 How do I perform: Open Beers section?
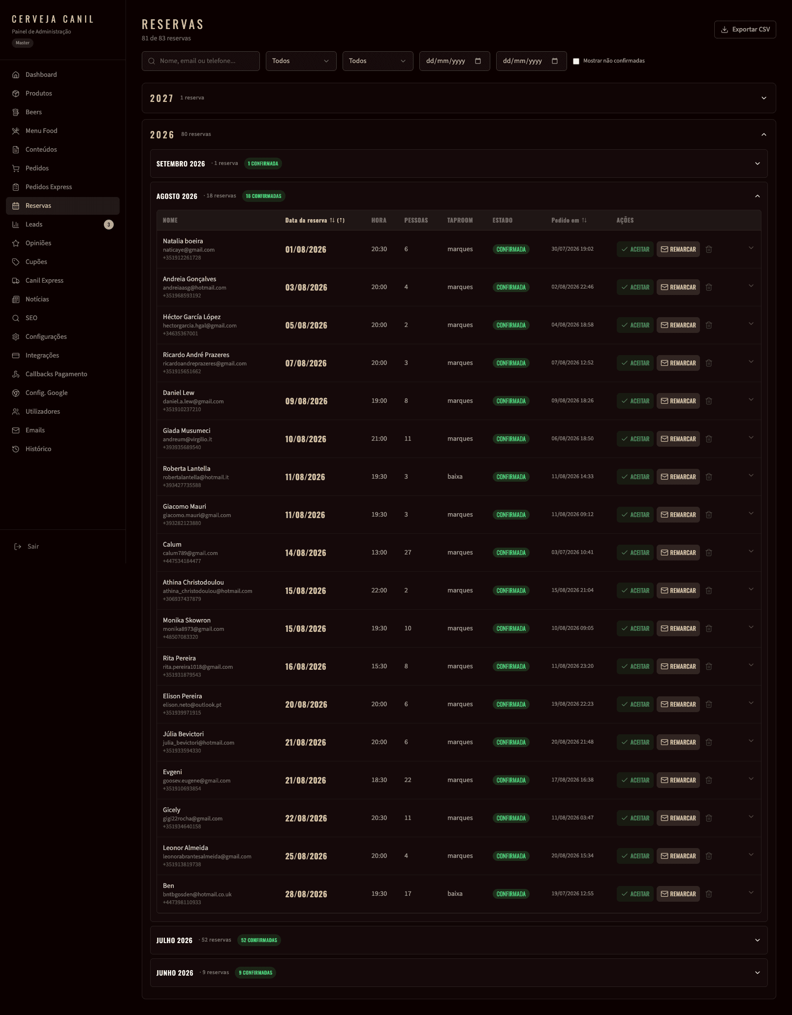[x=63, y=112]
